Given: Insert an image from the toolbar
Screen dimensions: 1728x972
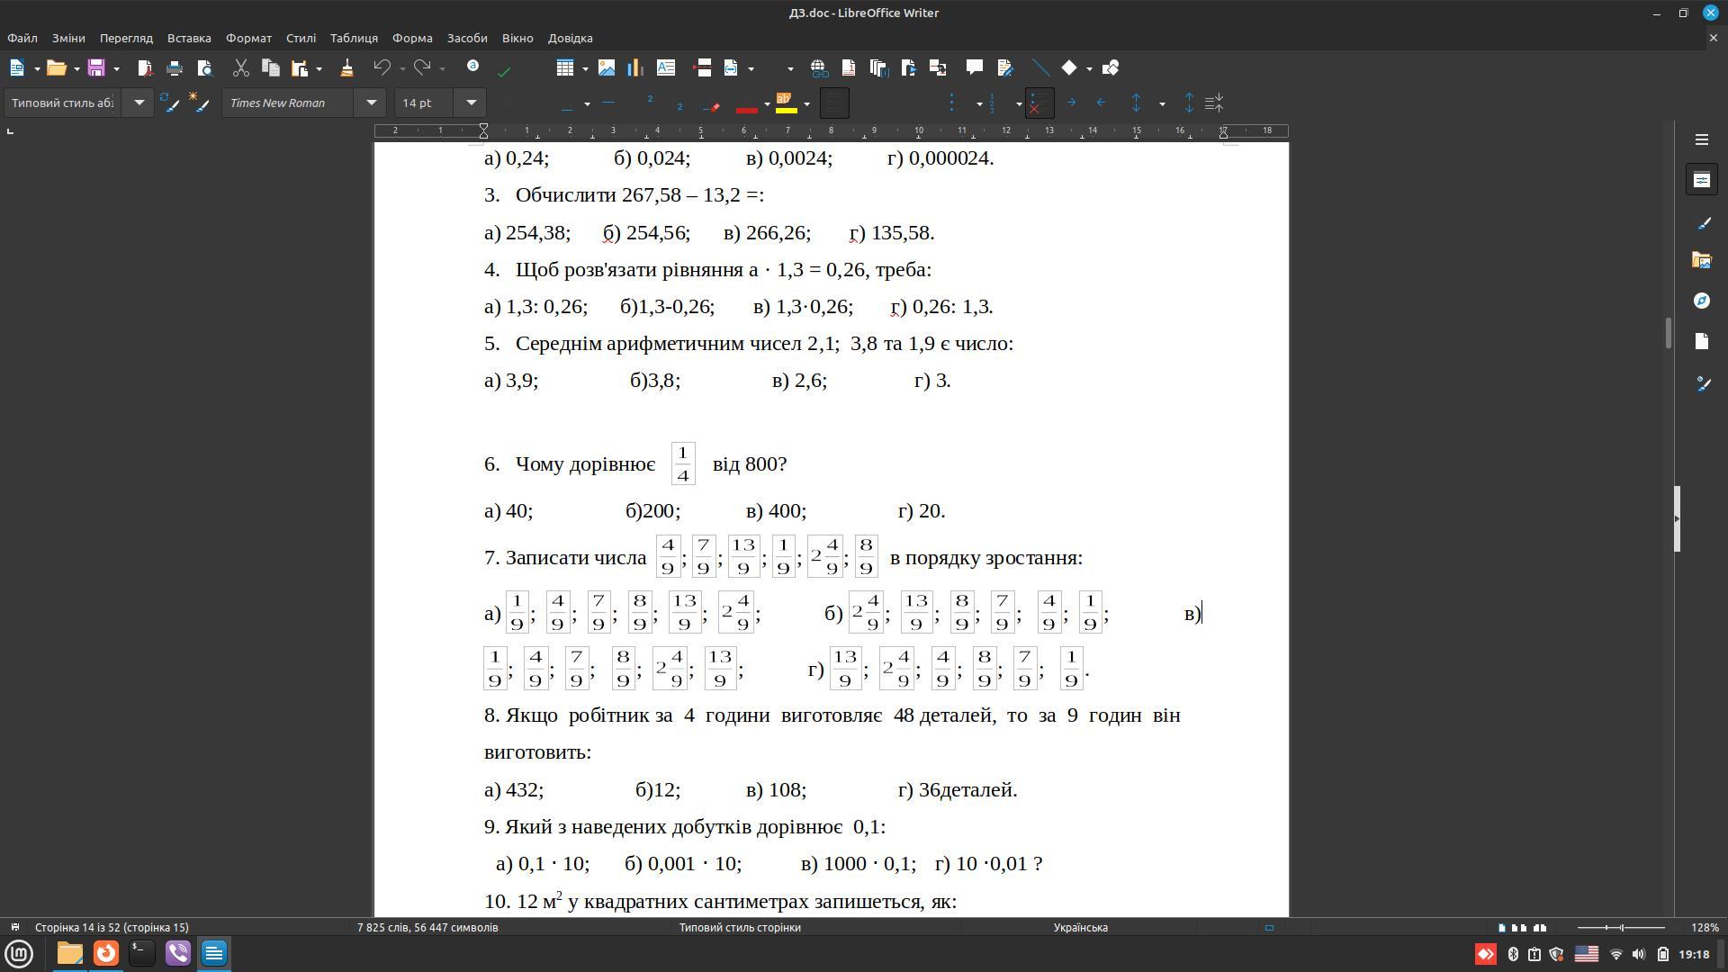Looking at the screenshot, I should 607,67.
